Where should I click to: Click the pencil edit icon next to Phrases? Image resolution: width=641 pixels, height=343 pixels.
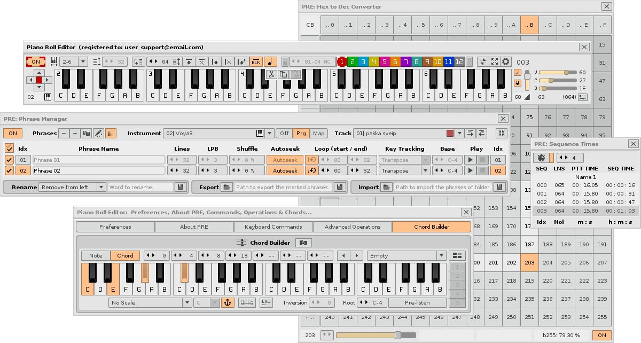coord(98,133)
